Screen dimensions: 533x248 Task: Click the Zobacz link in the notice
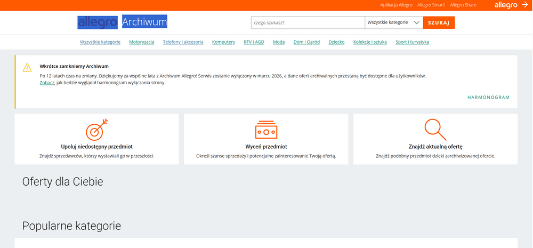[47, 83]
